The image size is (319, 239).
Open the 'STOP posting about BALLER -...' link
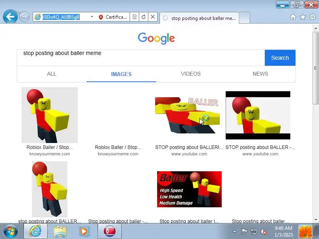260,147
